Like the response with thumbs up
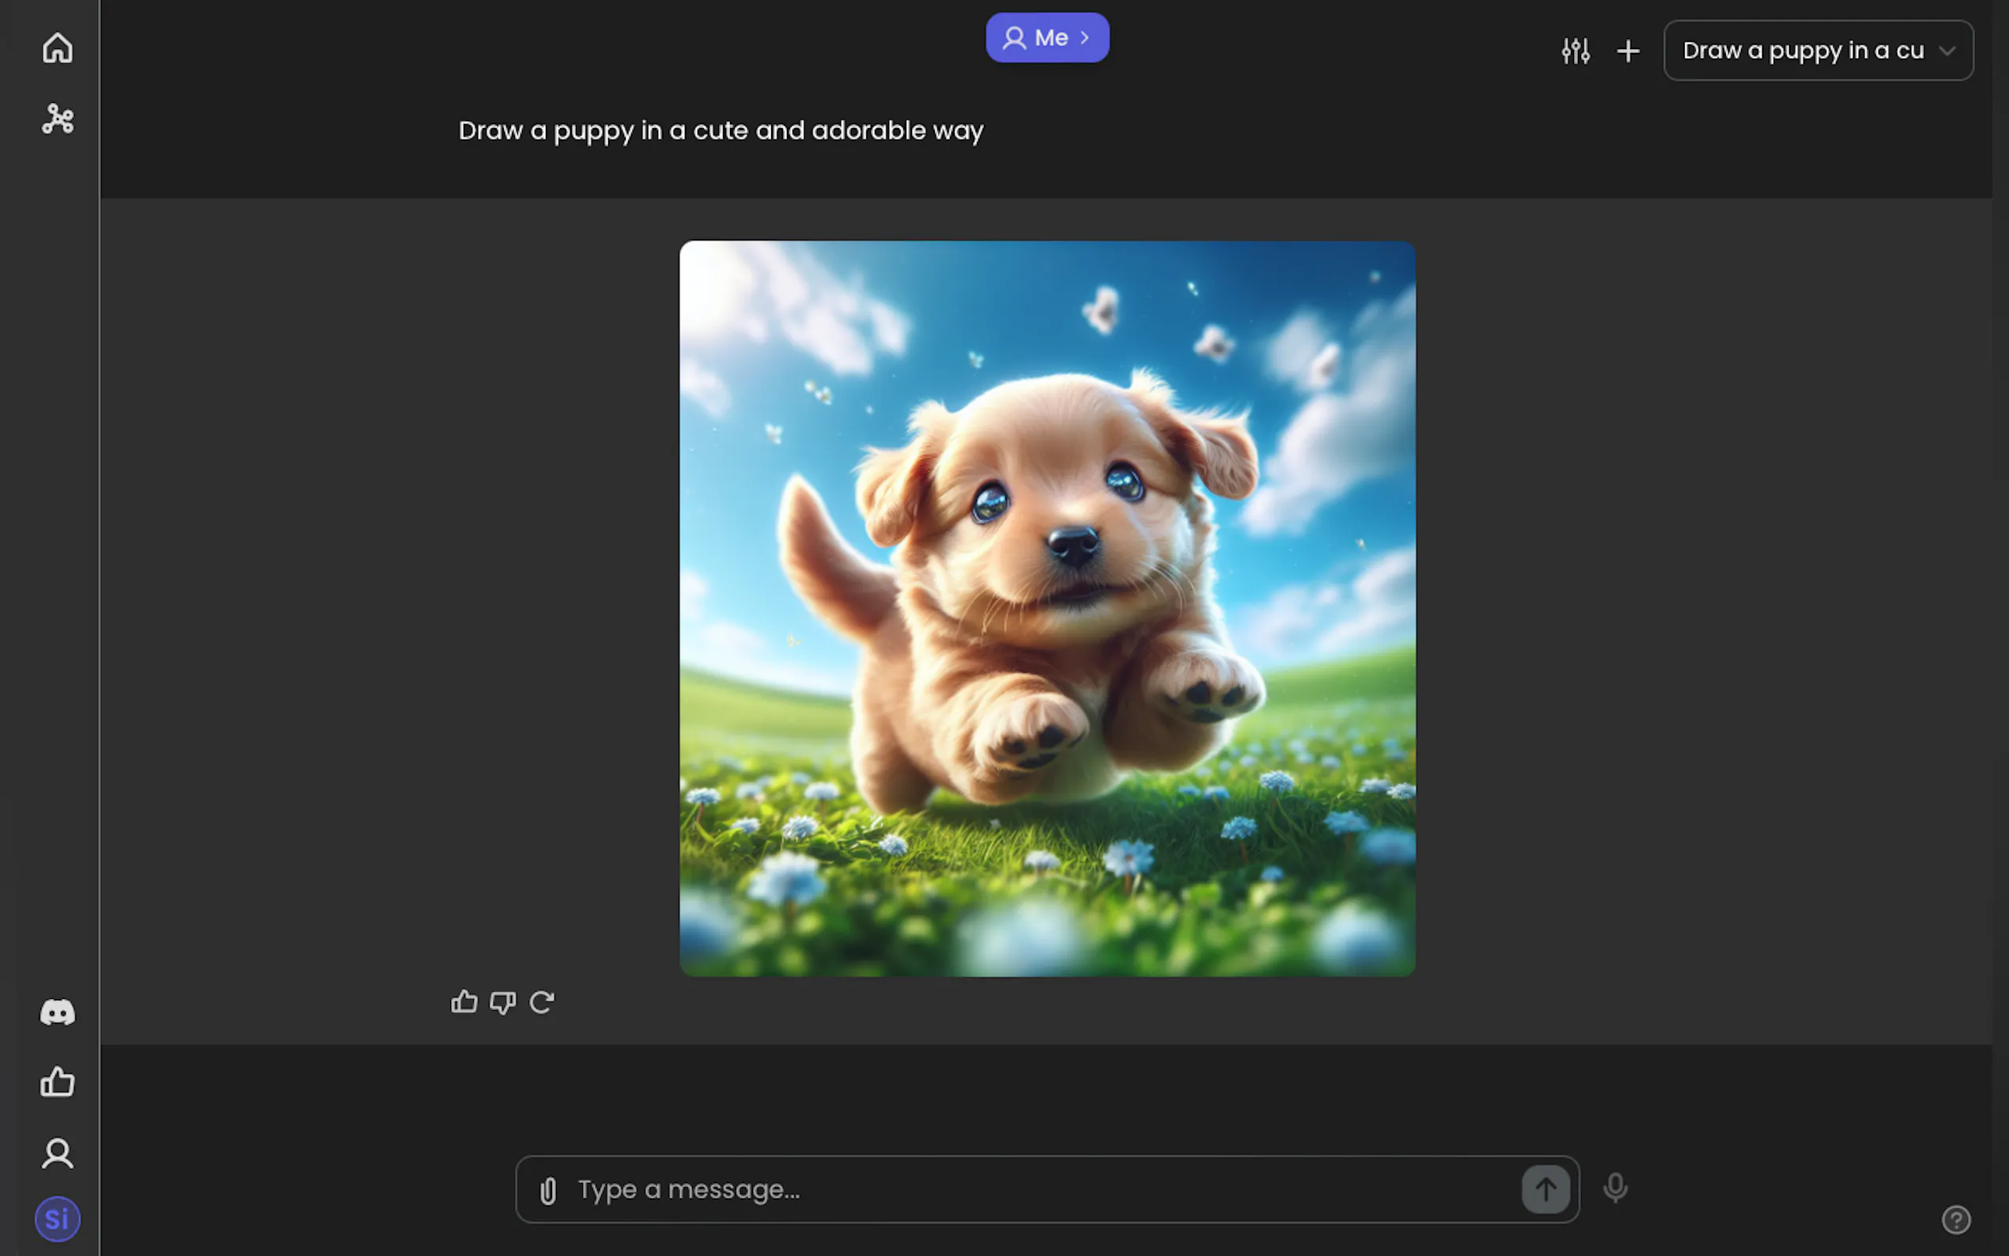Screen dimensions: 2009x1256 [464, 1002]
